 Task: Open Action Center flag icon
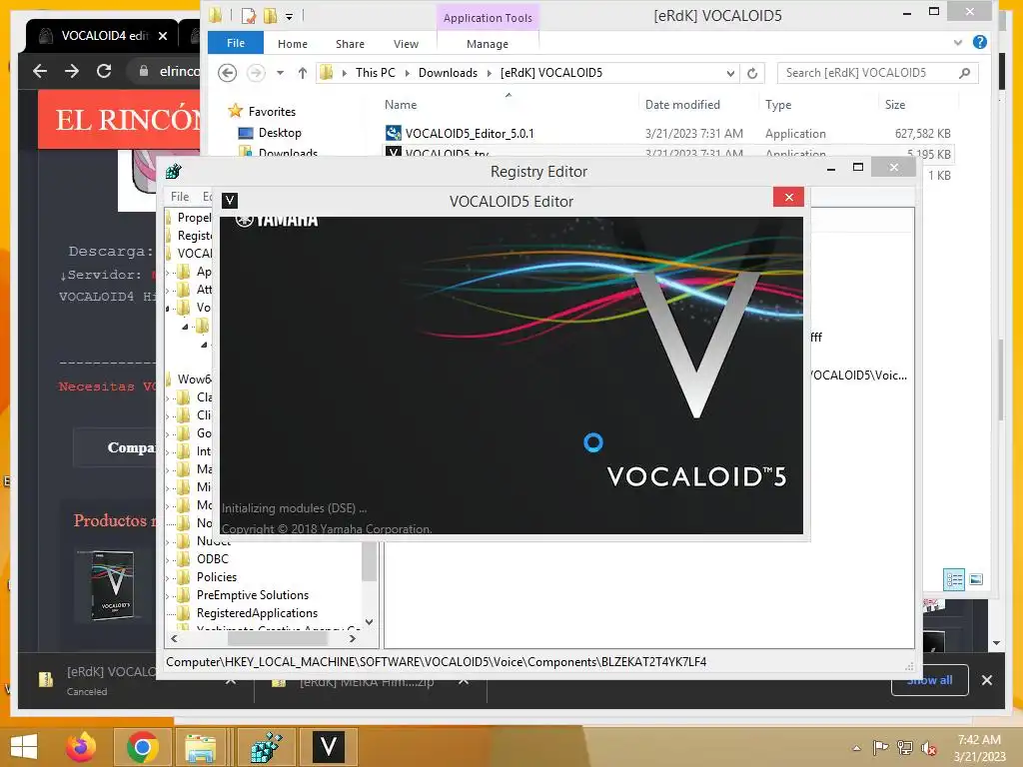[880, 748]
